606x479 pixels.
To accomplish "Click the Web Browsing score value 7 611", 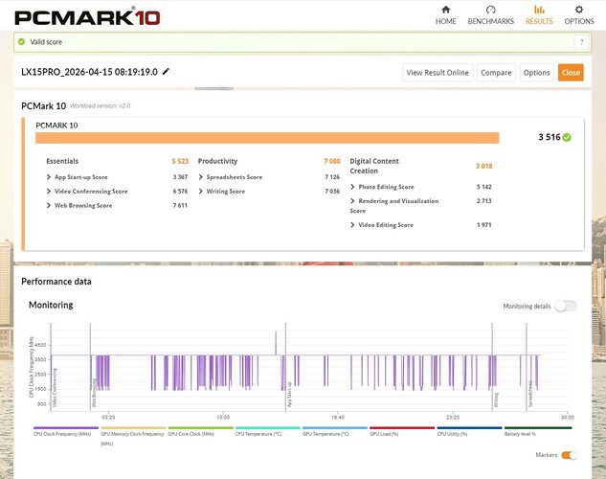I will pos(180,206).
